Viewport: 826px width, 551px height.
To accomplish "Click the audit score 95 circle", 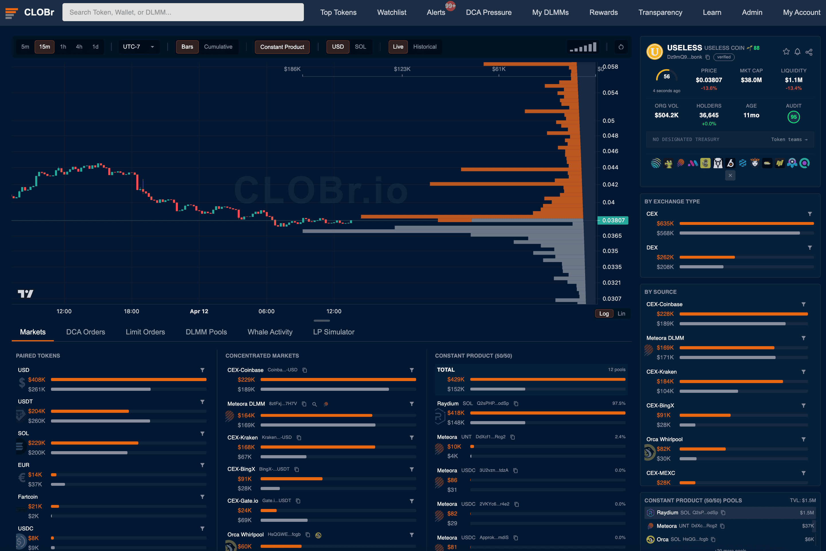I will (793, 117).
